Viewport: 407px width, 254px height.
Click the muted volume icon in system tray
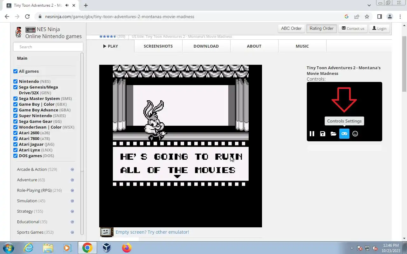375,248
